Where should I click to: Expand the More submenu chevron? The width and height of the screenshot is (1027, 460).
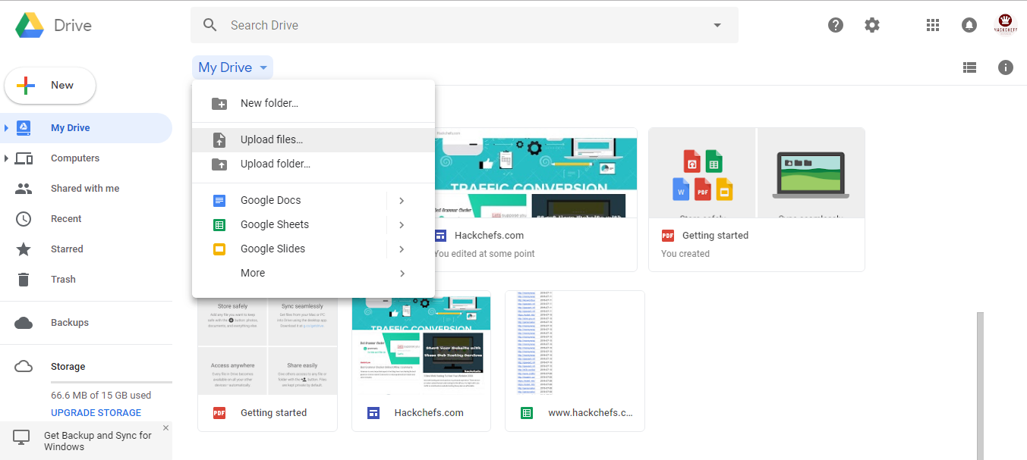click(402, 273)
